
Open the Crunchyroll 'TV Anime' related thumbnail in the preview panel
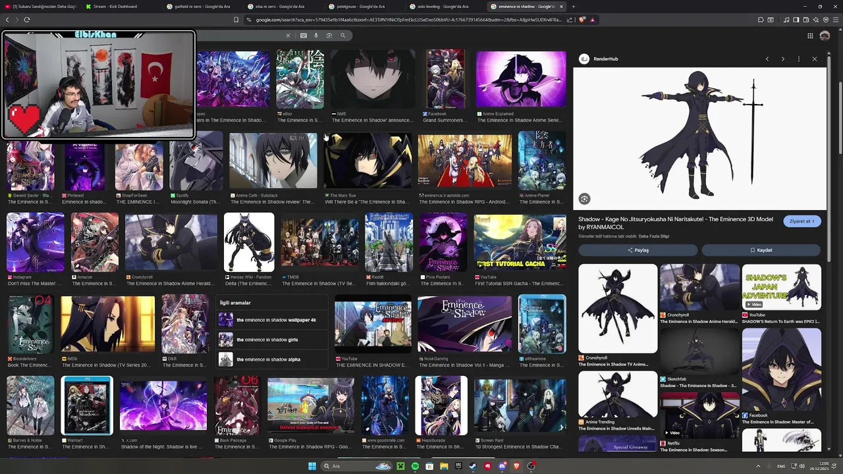pyautogui.click(x=618, y=309)
